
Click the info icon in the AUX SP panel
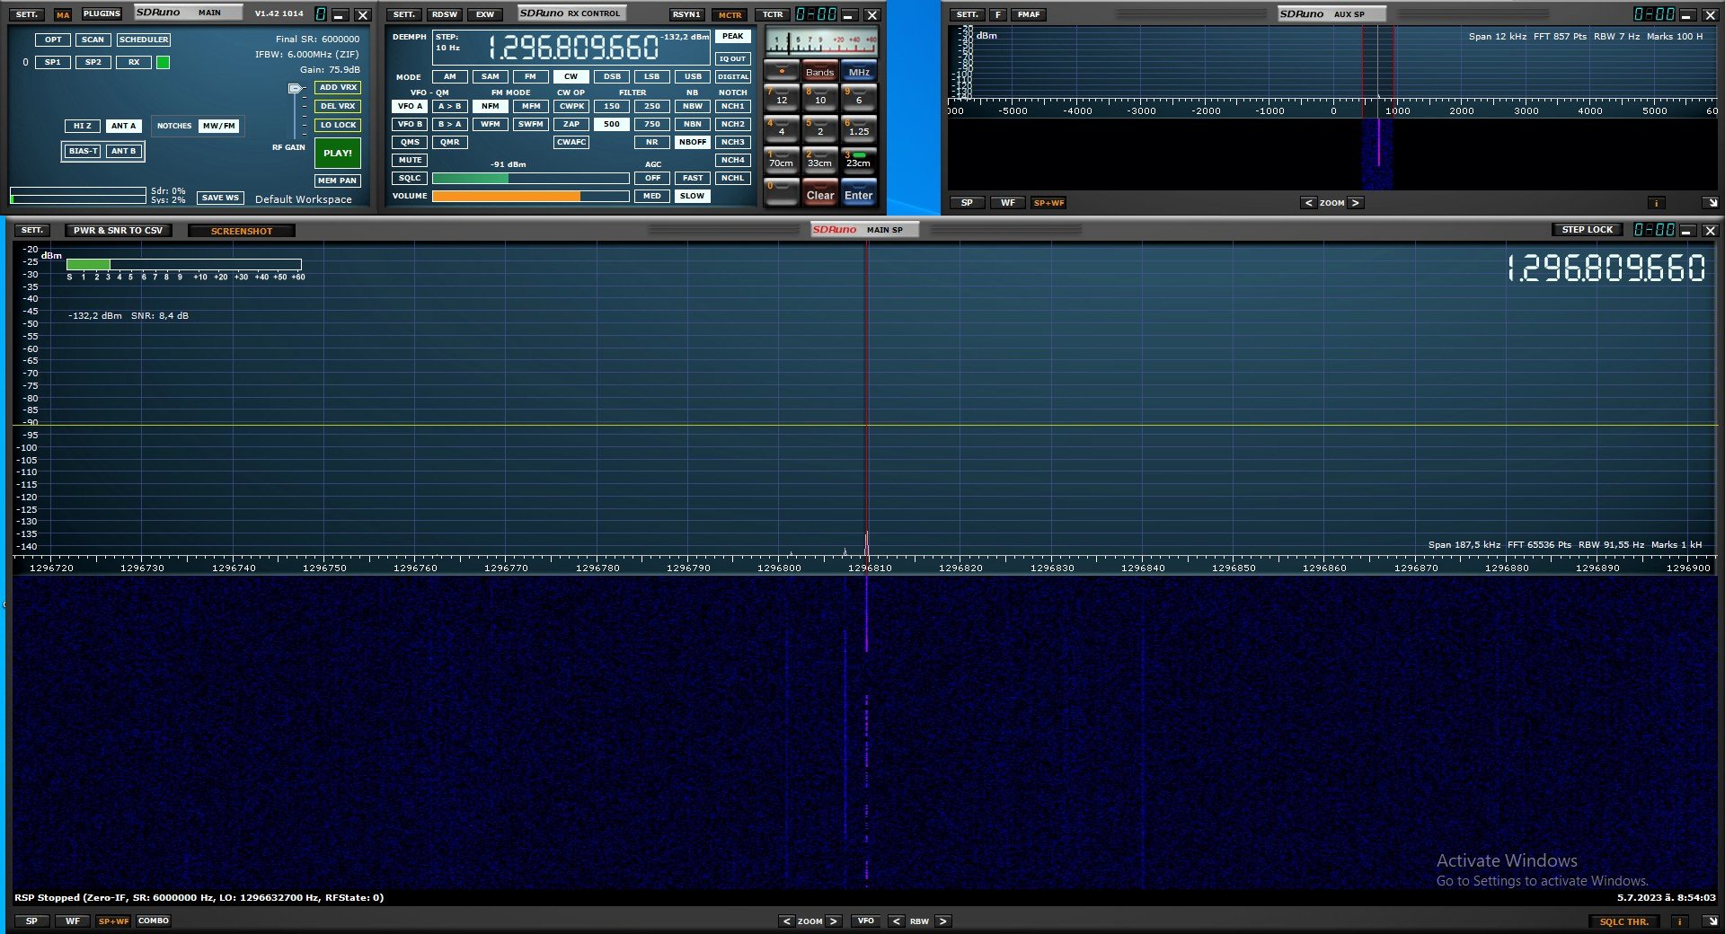1656,203
